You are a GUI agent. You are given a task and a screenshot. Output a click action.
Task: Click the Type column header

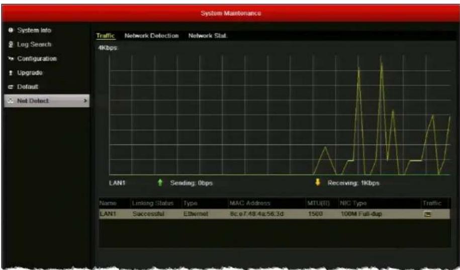pyautogui.click(x=190, y=203)
